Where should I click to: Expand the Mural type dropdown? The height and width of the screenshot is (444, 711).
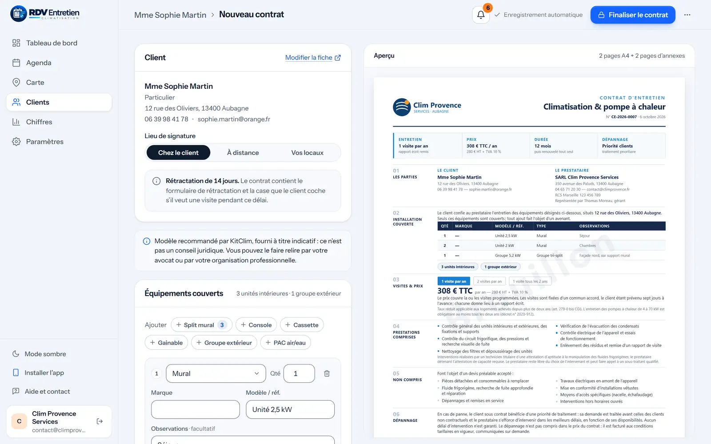click(216, 373)
